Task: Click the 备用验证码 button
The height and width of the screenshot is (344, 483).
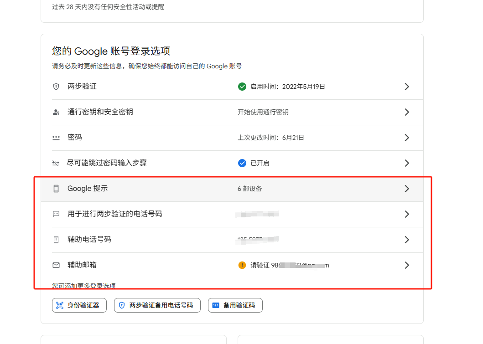Action: [235, 305]
